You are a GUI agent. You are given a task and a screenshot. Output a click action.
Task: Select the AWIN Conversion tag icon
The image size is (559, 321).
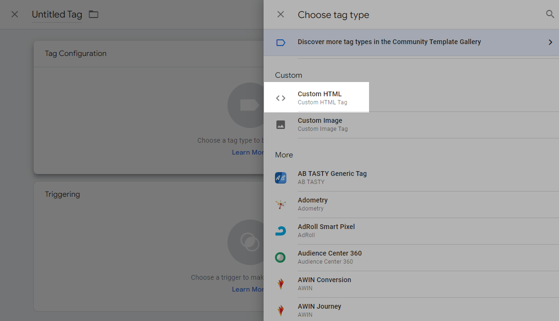[x=280, y=284]
